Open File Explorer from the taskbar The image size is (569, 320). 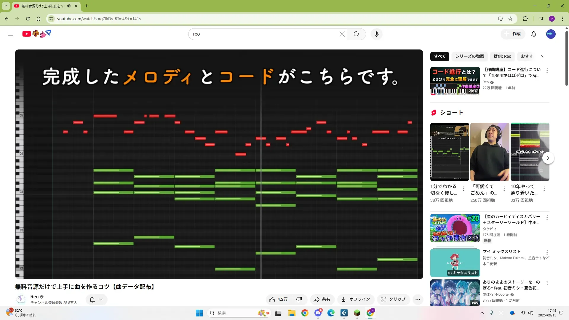pos(292,313)
